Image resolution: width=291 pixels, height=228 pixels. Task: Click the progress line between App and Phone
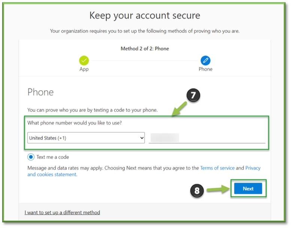[x=145, y=60]
